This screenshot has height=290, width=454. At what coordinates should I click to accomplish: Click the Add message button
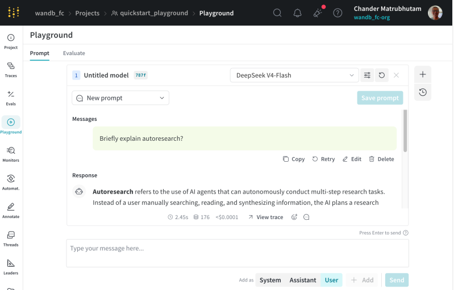[362, 280]
